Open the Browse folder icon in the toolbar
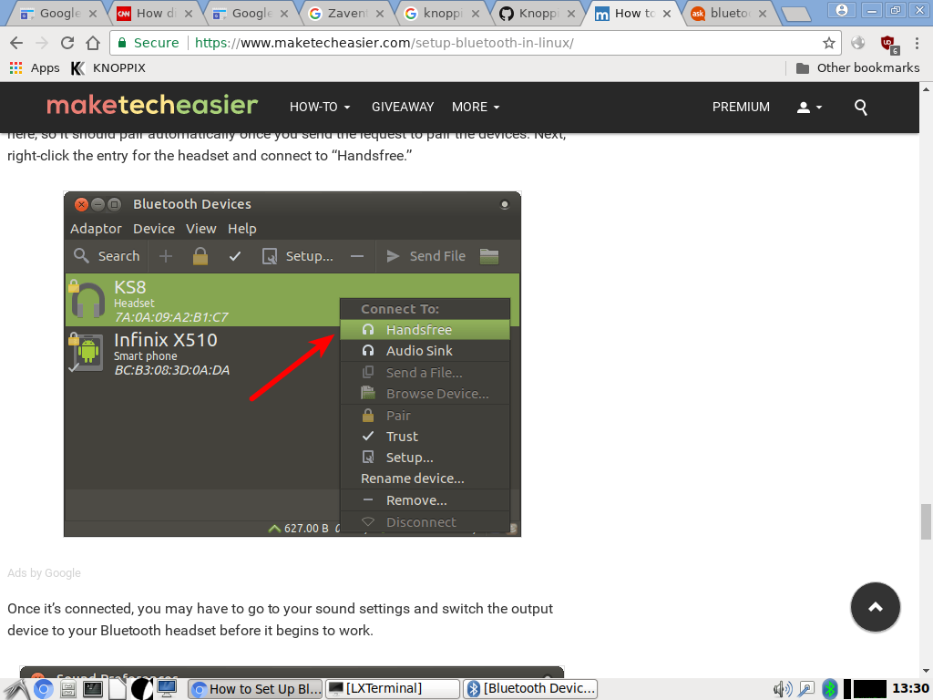933x700 pixels. pyautogui.click(x=488, y=255)
